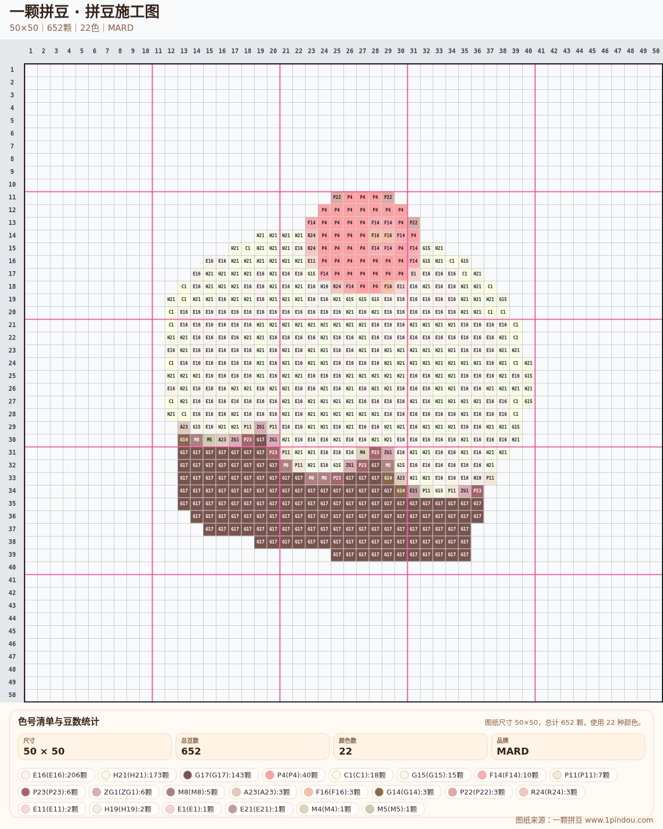Click column header number 50
663x829 pixels.
click(x=656, y=51)
